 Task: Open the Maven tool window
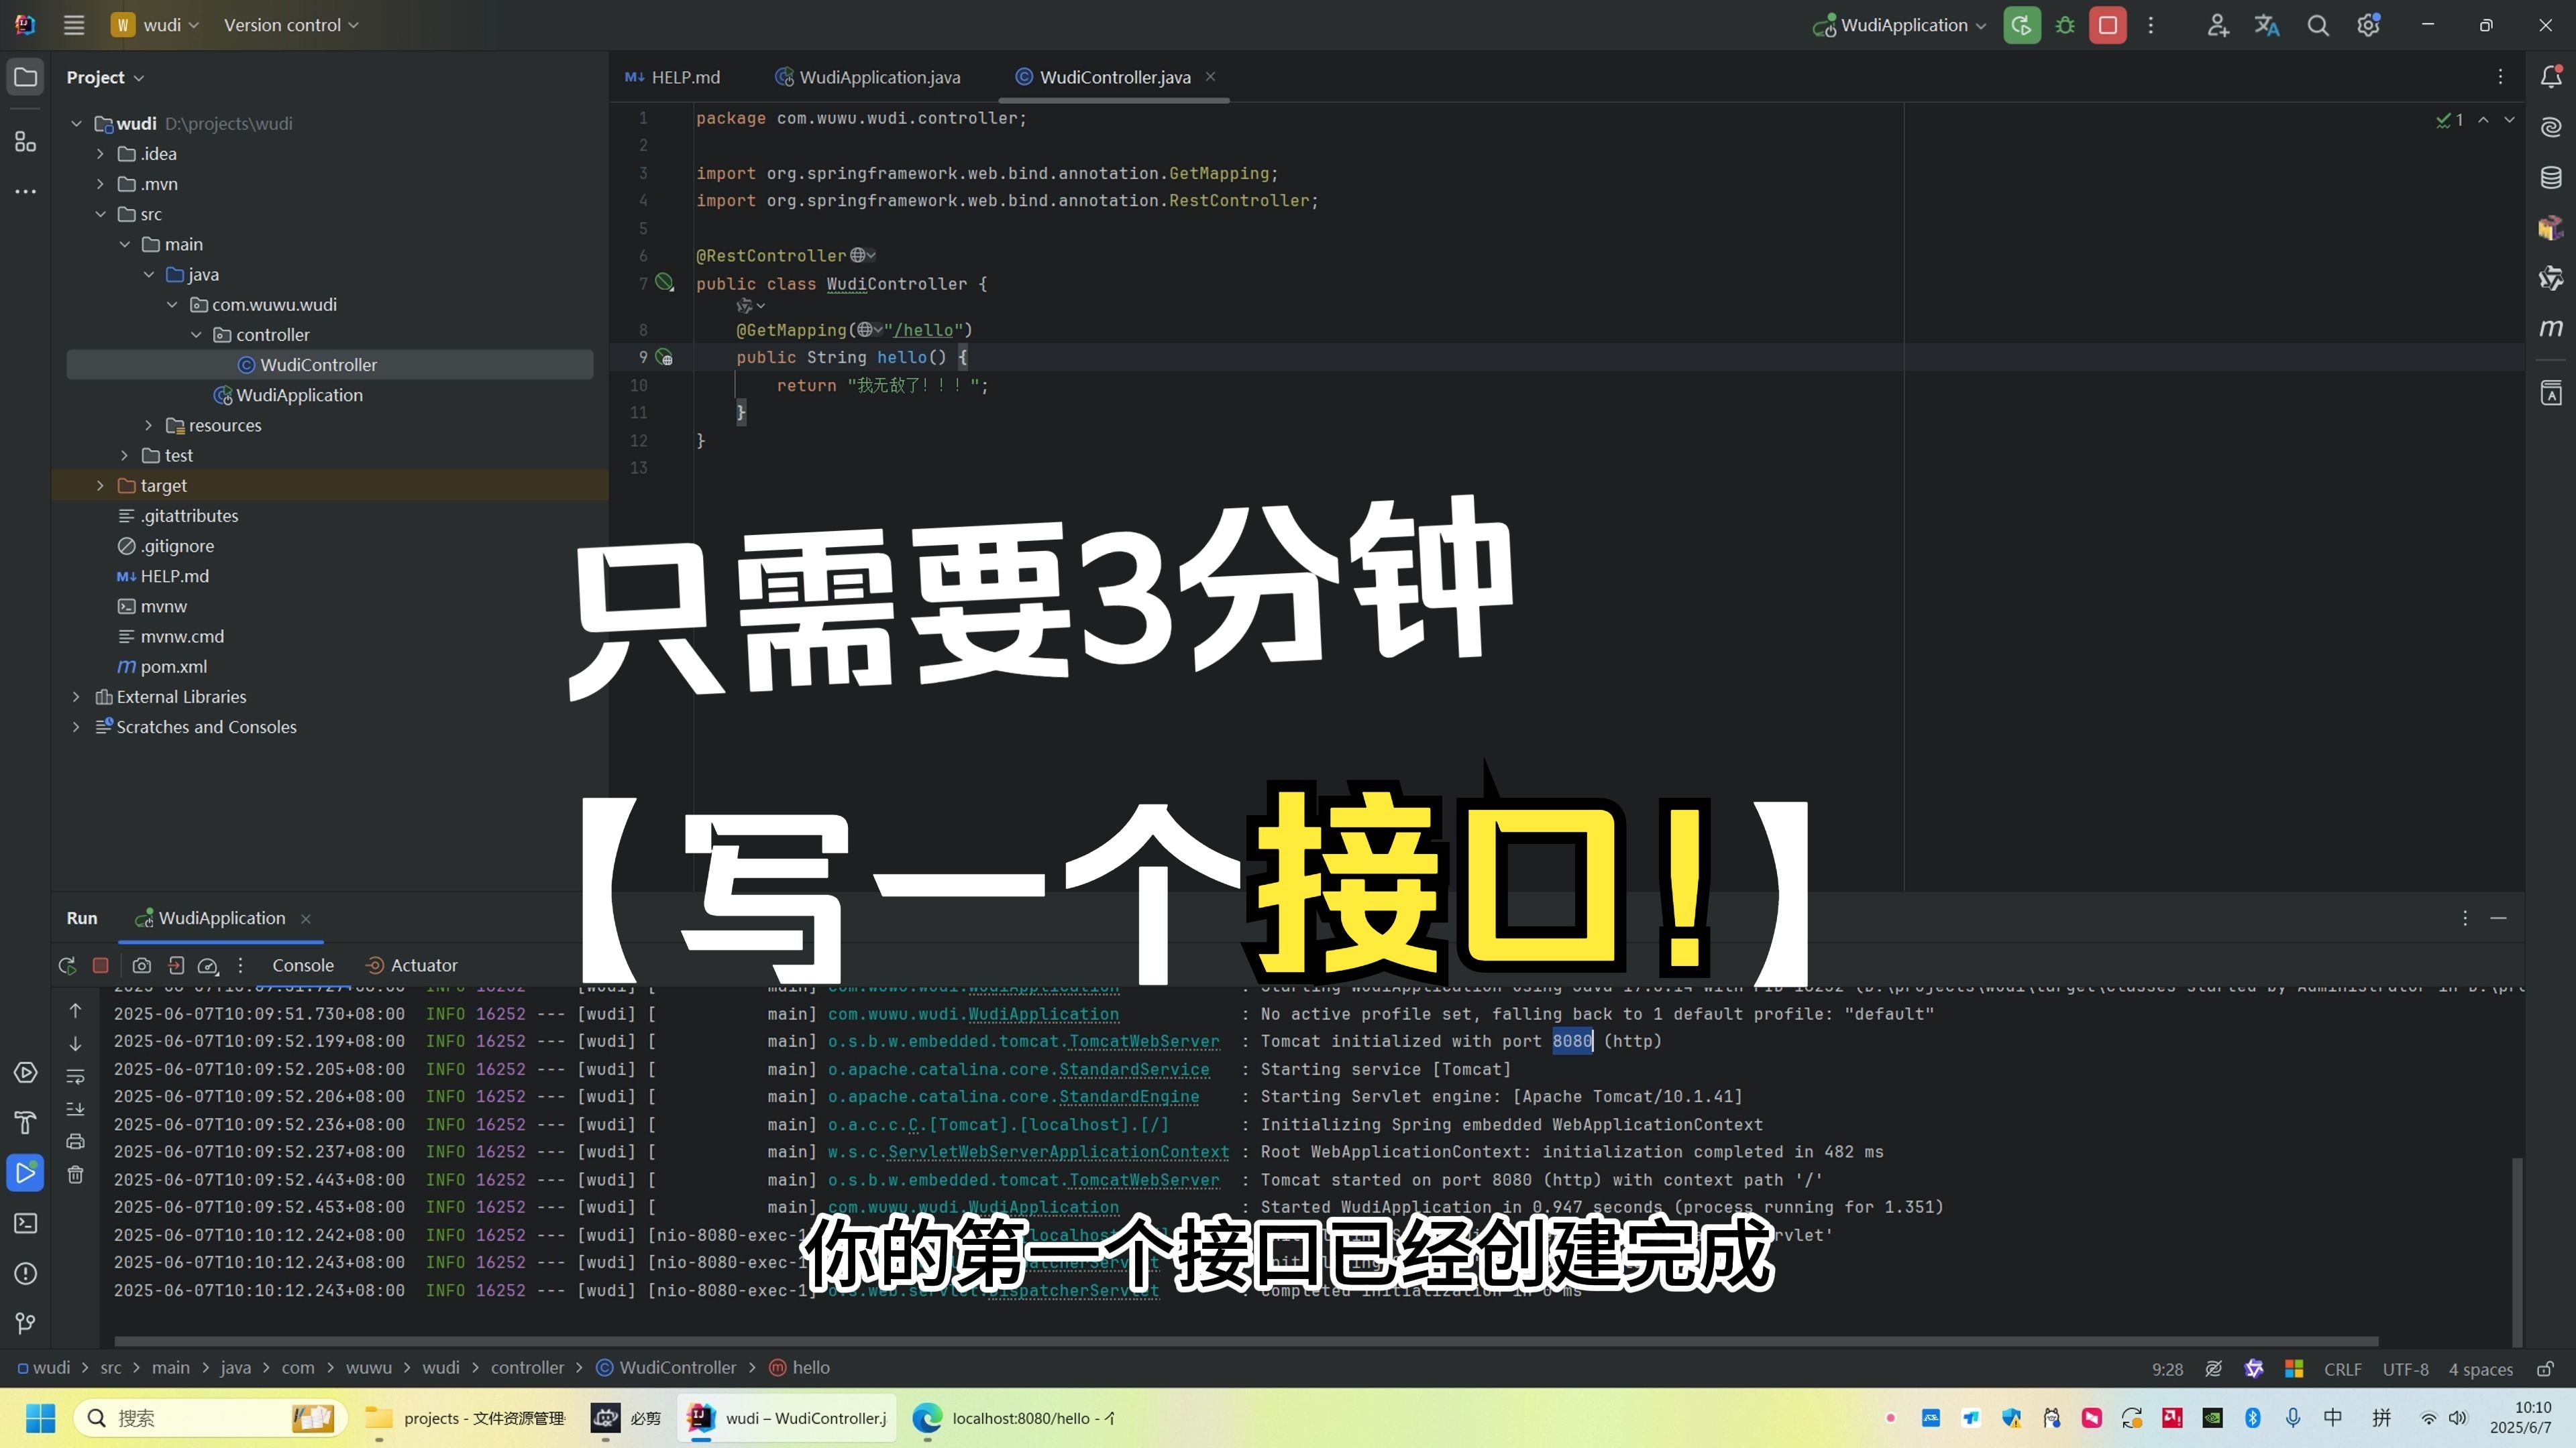click(x=2551, y=328)
